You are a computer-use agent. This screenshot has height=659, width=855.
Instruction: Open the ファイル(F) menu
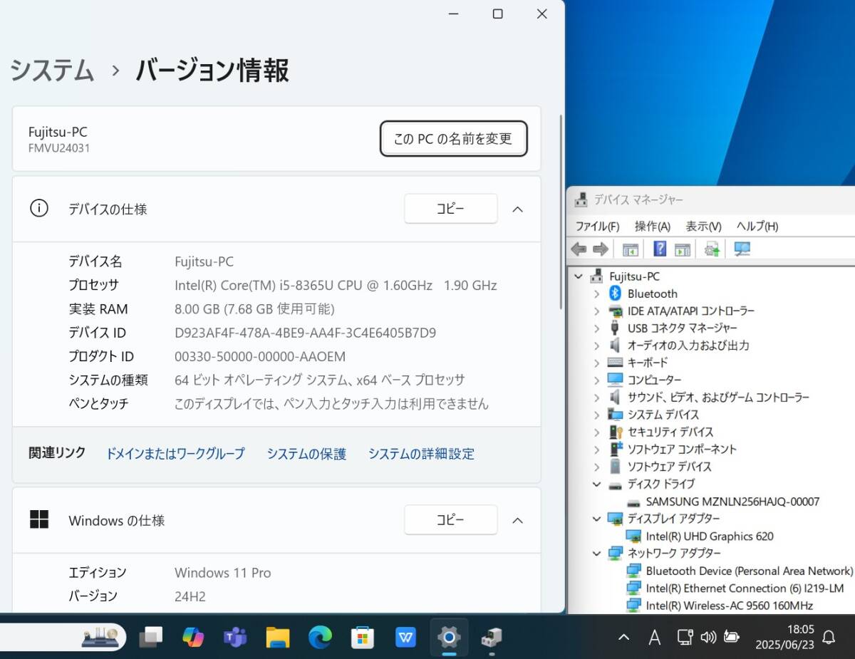tap(597, 226)
